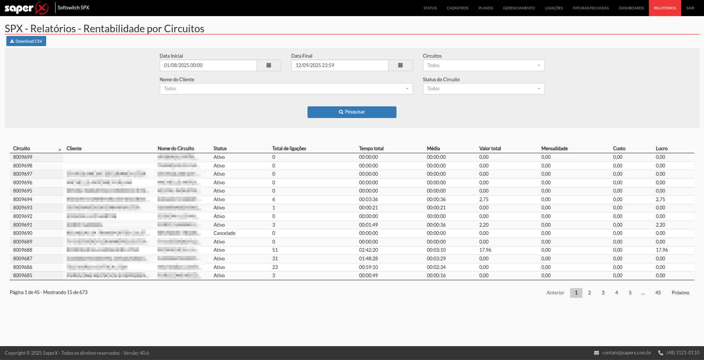Click the contato@saperx.com.br email link
This screenshot has height=360, width=704.
point(626,353)
